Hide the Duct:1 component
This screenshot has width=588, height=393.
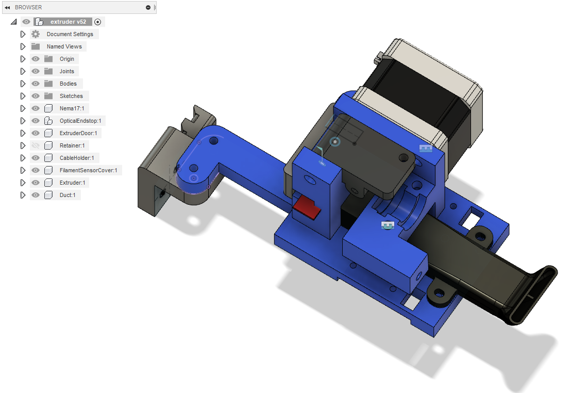(36, 195)
